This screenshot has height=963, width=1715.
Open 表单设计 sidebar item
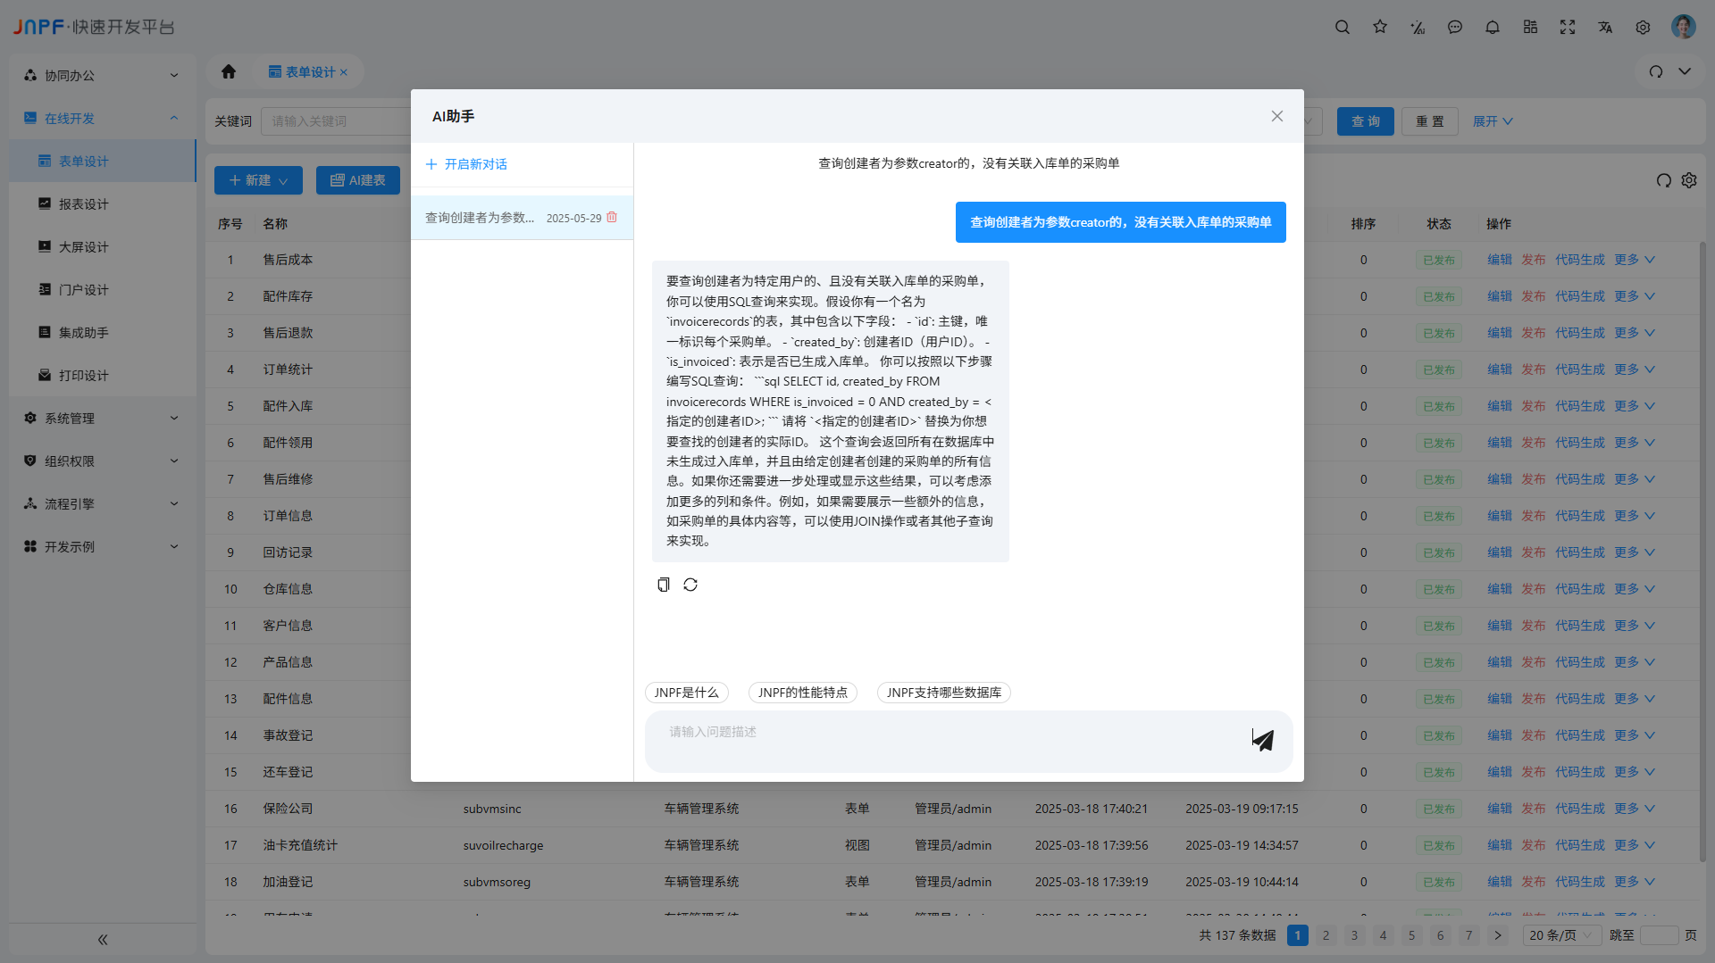click(x=101, y=162)
